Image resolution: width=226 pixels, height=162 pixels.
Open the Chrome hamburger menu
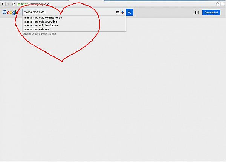click(x=223, y=4)
